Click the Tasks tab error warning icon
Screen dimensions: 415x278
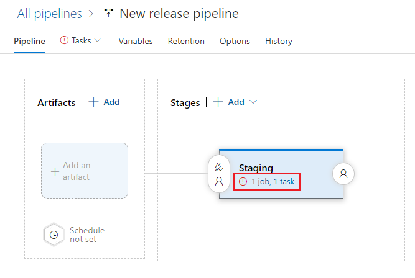click(65, 40)
